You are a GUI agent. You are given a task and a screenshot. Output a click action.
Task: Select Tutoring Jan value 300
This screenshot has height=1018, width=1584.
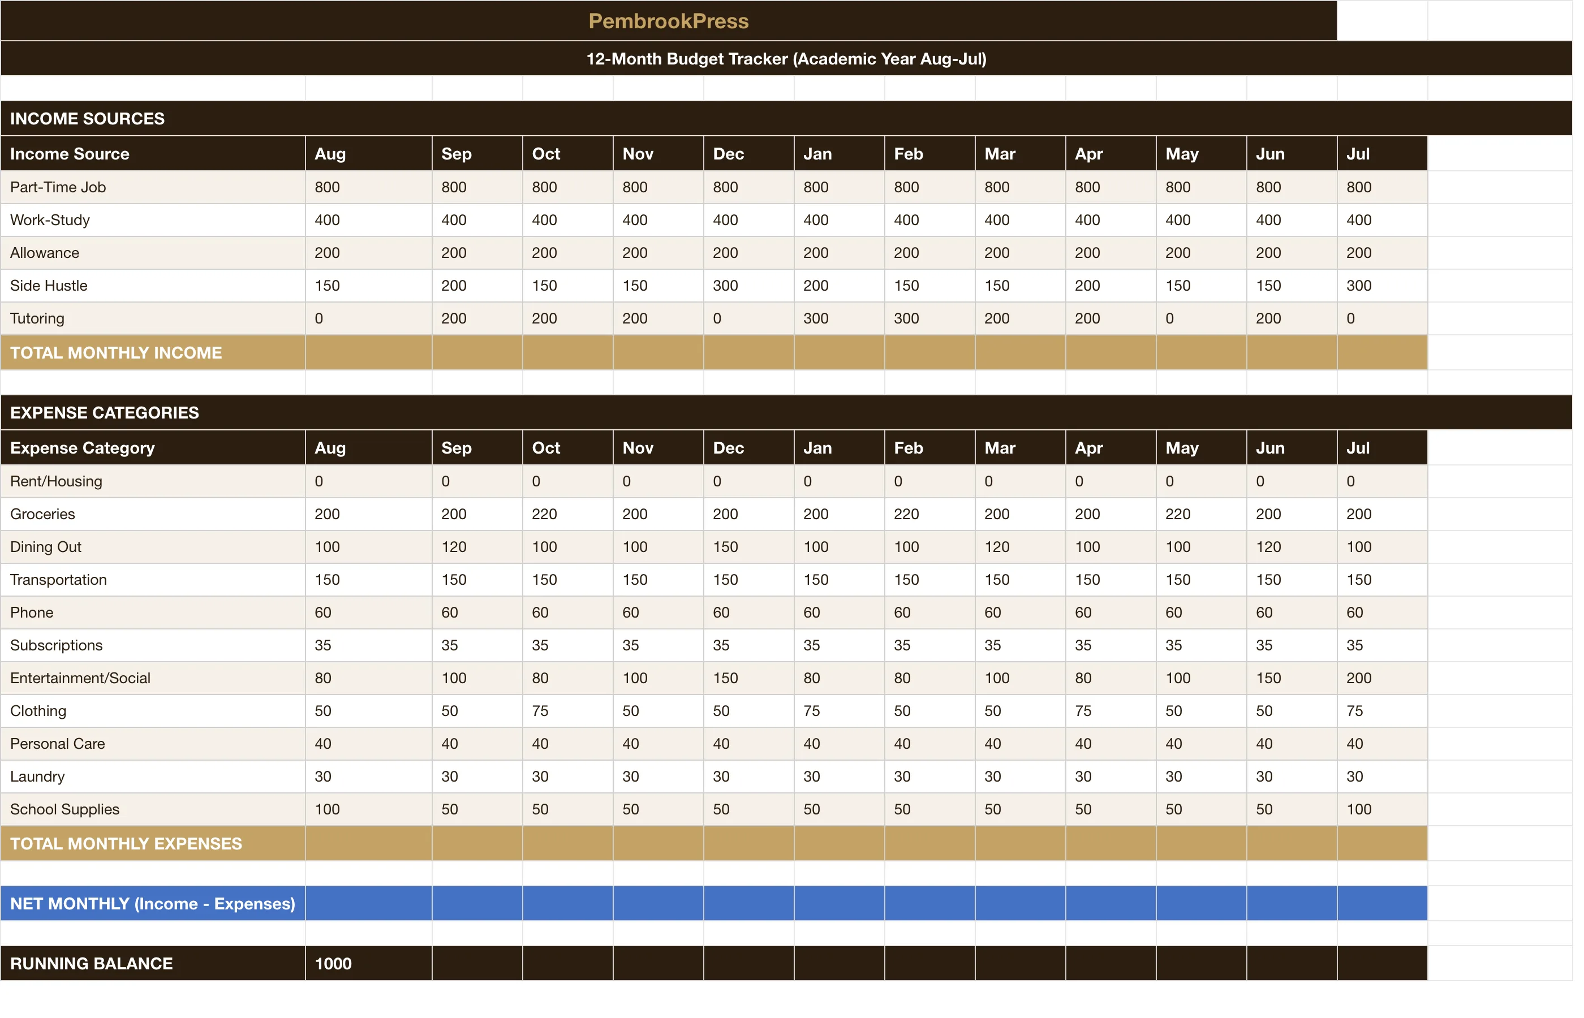click(839, 318)
